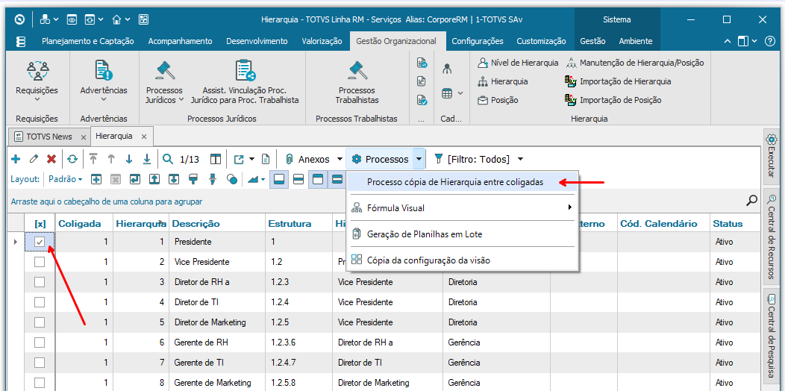Open the Filtro: Todos dropdown arrow
This screenshot has height=391, width=785.
click(x=520, y=159)
